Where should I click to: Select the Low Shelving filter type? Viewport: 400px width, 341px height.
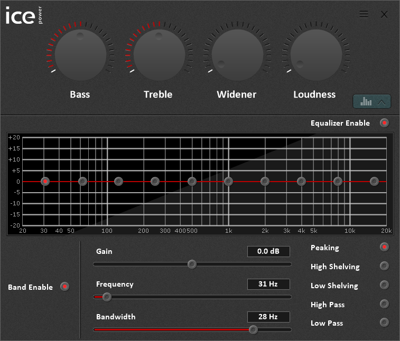[384, 285]
